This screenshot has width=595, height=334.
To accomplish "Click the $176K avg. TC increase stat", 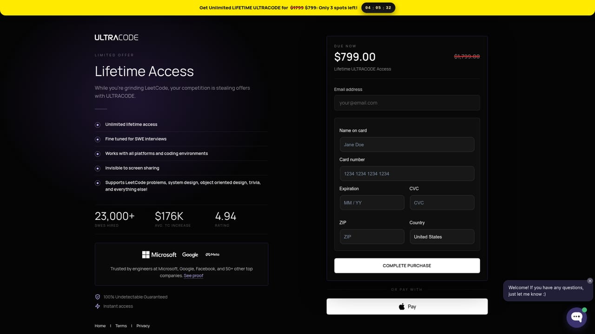I will coord(172,219).
